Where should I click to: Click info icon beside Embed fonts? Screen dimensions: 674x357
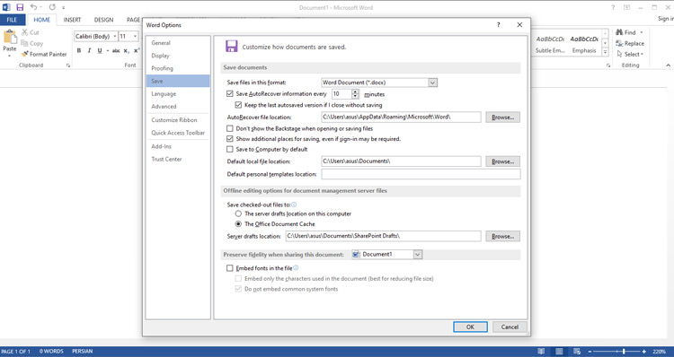296,267
